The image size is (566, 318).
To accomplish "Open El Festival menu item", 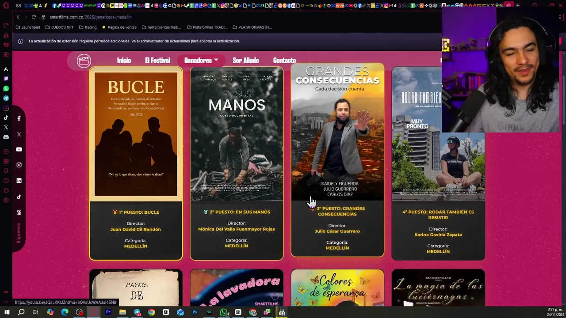I will click(x=157, y=60).
